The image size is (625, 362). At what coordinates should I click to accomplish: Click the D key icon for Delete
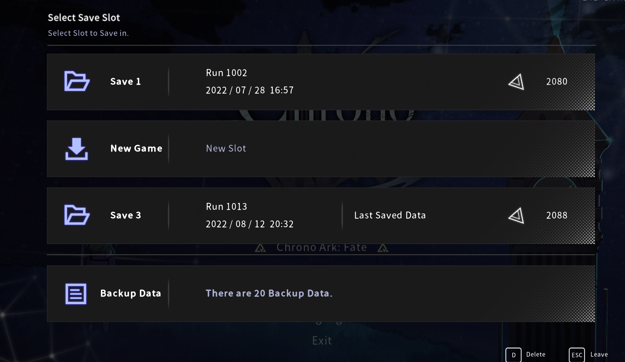point(513,355)
